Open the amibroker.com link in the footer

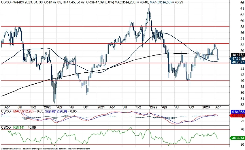click(79, 149)
